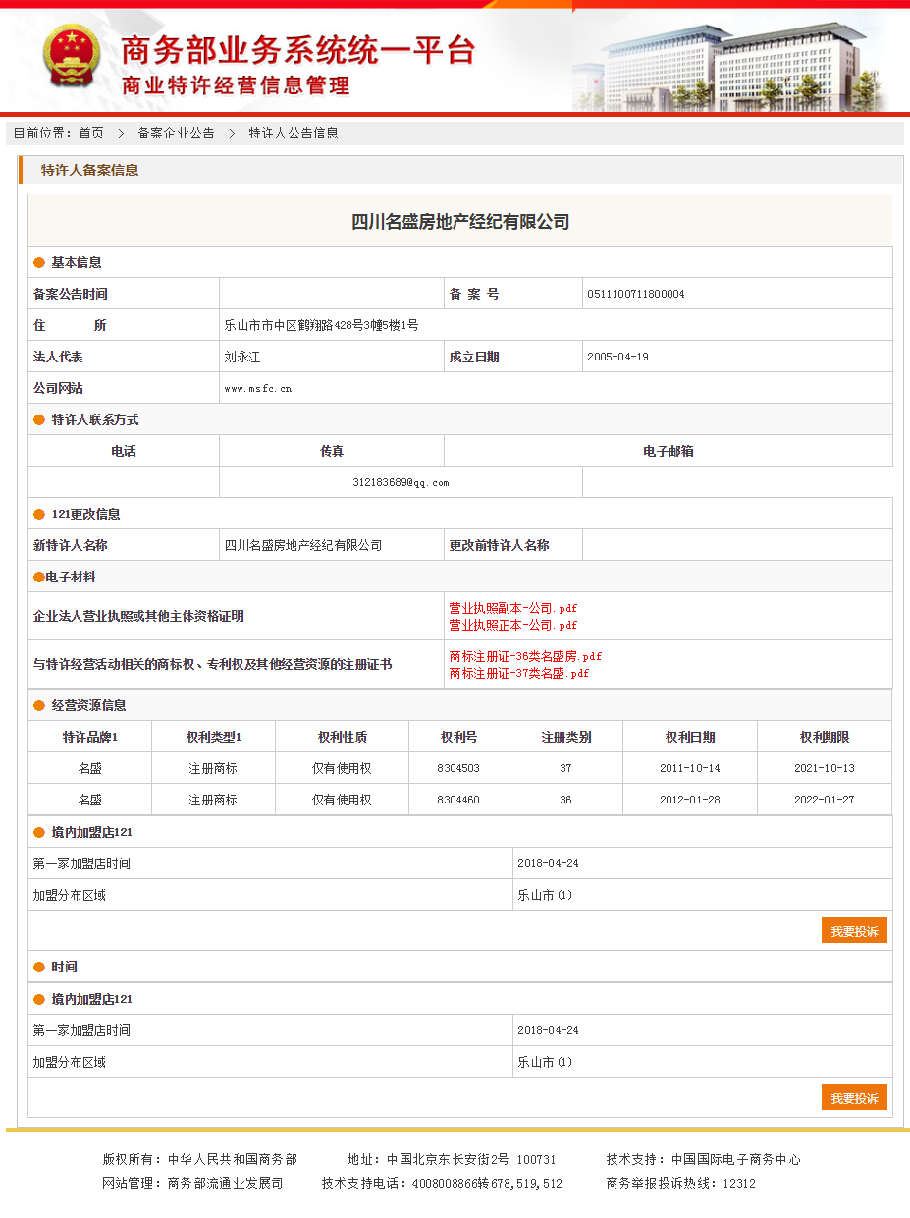Select right number 8304460
Viewport: 910px width, 1218px height.
point(458,800)
